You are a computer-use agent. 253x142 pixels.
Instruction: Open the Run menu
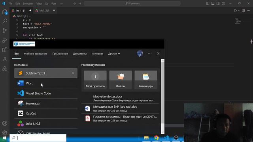coord(54,4)
